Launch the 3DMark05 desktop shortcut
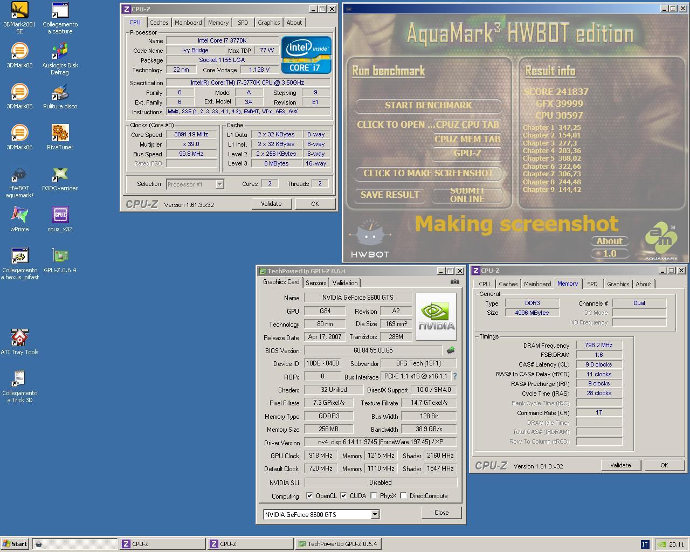The width and height of the screenshot is (690, 552). (19, 96)
